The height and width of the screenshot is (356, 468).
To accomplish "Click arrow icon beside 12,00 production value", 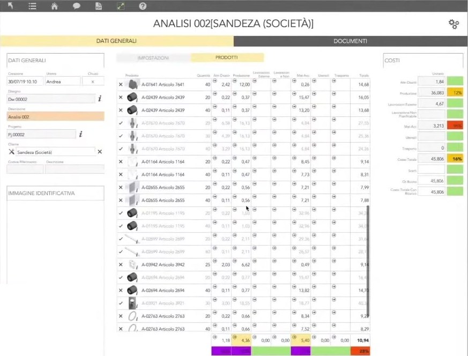I will (235, 81).
